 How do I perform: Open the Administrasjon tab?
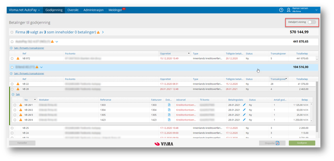(x=94, y=10)
